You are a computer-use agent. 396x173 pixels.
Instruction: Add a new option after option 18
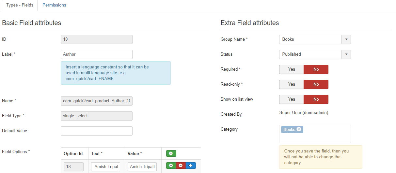click(171, 166)
